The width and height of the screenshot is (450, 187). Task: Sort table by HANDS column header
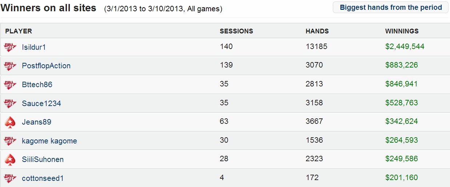click(x=317, y=31)
